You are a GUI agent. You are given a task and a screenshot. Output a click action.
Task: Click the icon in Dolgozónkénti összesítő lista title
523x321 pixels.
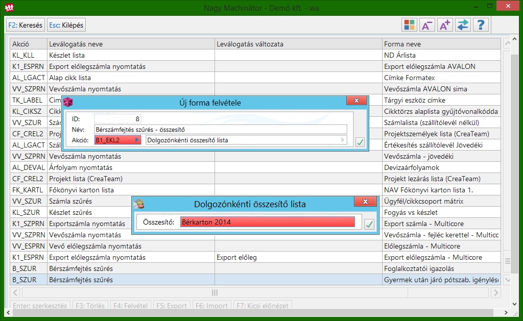[x=139, y=203]
